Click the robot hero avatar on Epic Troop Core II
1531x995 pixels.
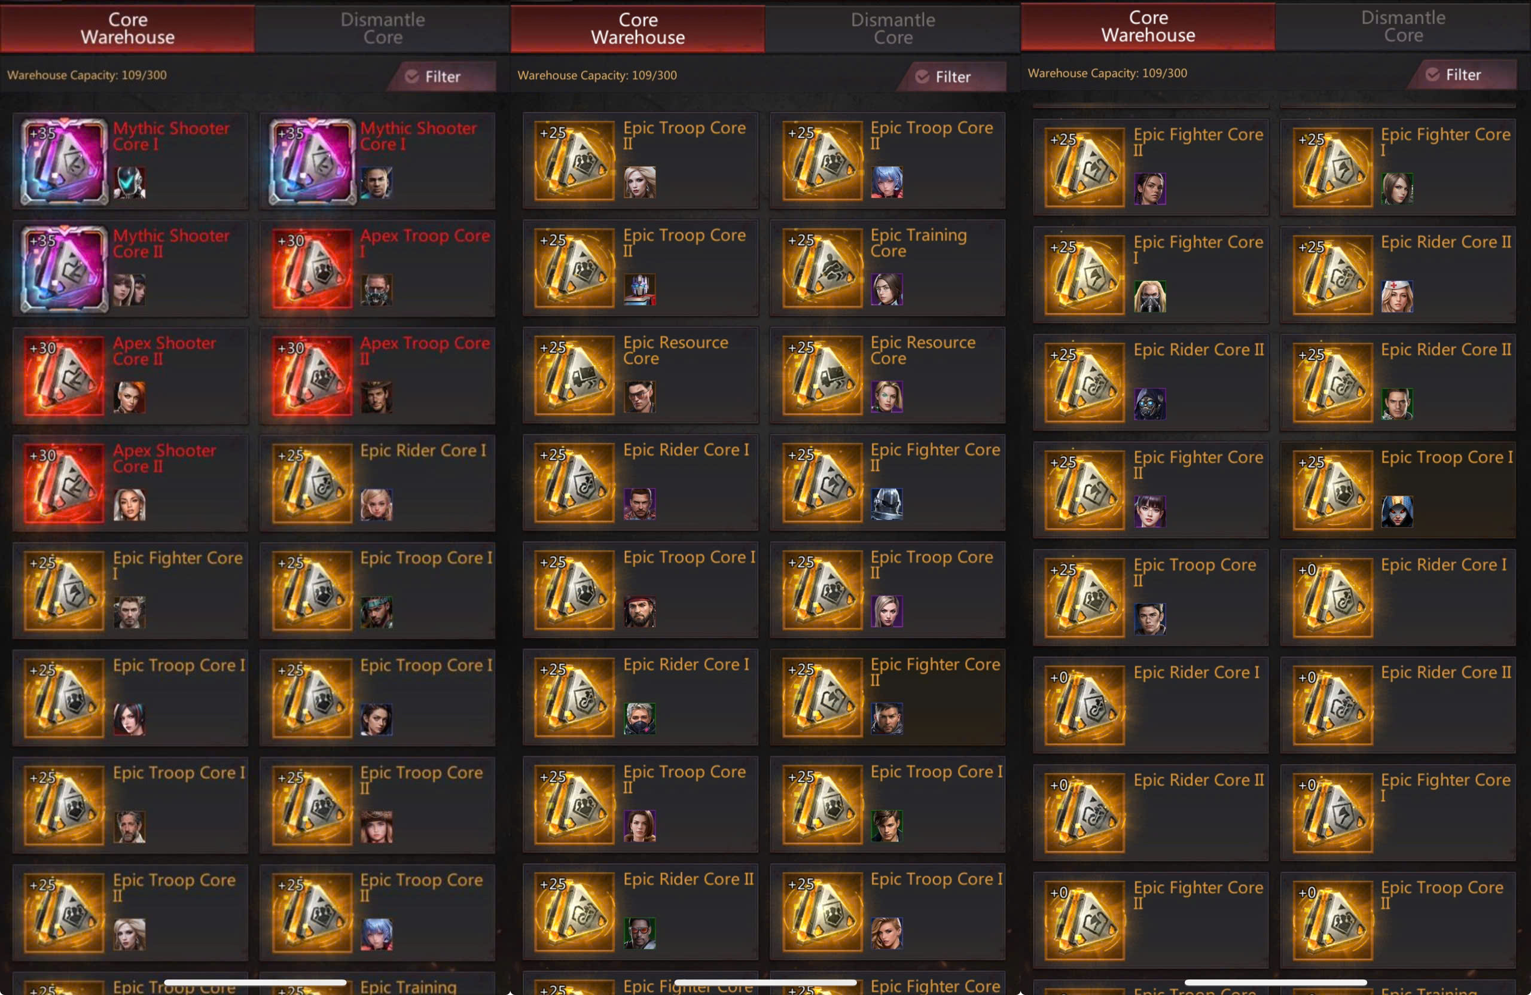pyautogui.click(x=639, y=289)
